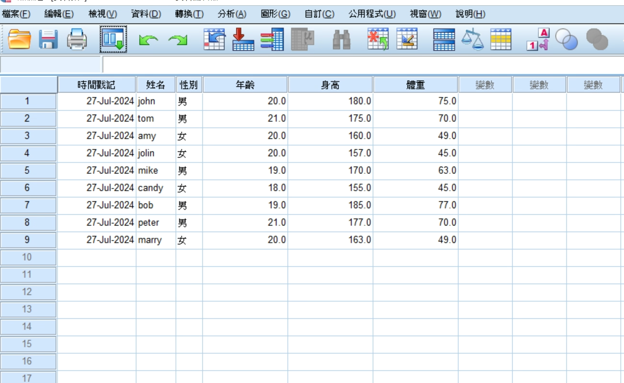Click the cell containing name candy
Viewport: 624px width, 383px height.
coord(155,188)
